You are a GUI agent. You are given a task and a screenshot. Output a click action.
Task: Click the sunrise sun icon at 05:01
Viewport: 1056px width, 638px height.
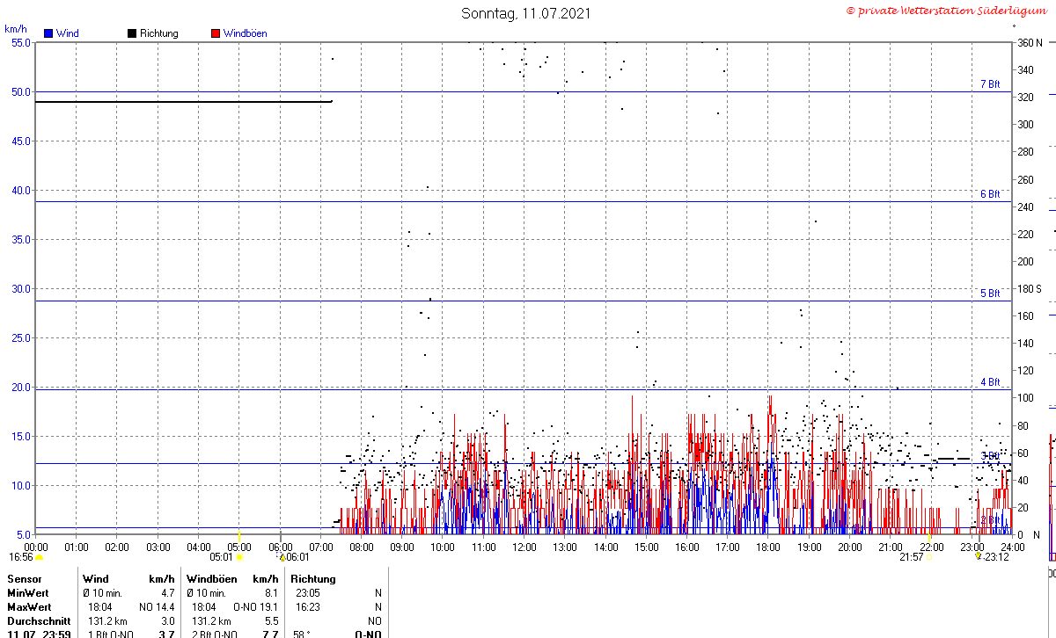click(x=239, y=557)
